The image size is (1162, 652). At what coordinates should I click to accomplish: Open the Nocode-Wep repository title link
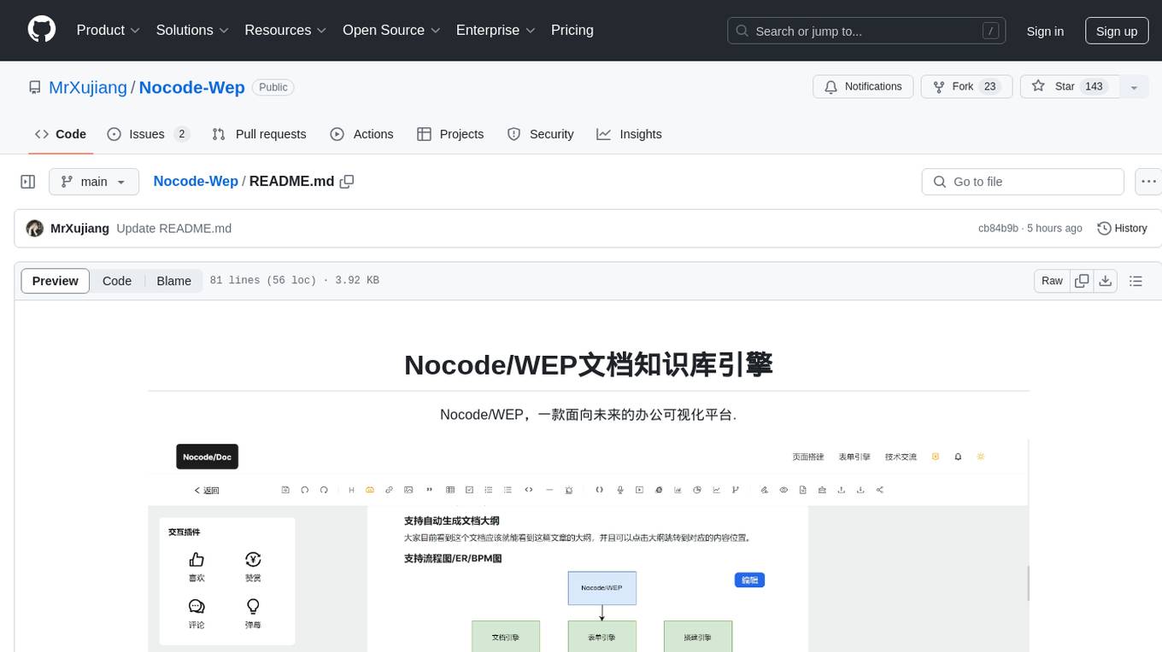pyautogui.click(x=191, y=87)
